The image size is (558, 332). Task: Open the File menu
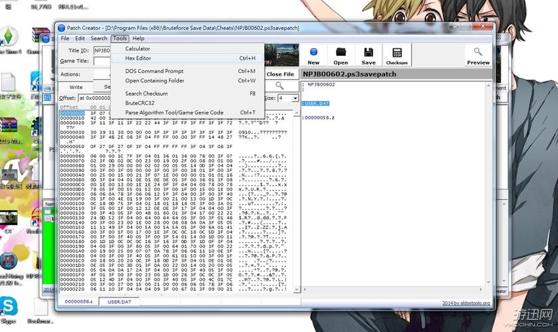(x=65, y=39)
